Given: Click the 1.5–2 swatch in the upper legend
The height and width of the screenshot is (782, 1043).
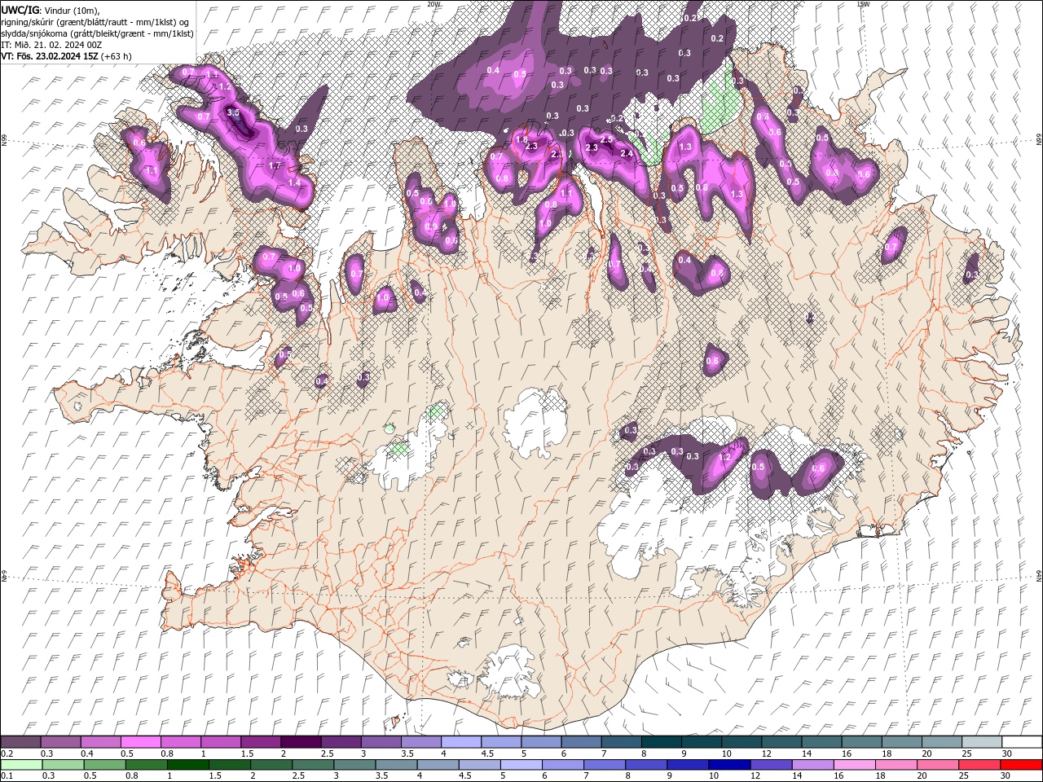Looking at the screenshot, I should click(x=261, y=742).
